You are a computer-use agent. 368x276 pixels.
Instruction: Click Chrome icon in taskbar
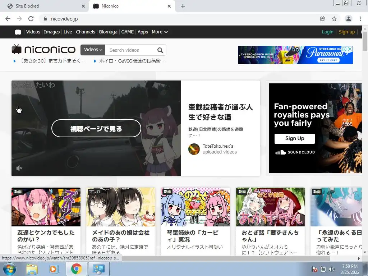(x=76, y=269)
